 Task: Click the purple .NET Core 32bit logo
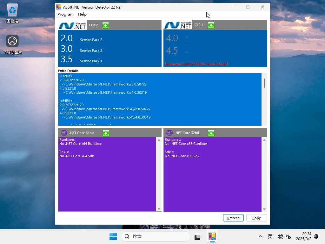click(x=169, y=133)
